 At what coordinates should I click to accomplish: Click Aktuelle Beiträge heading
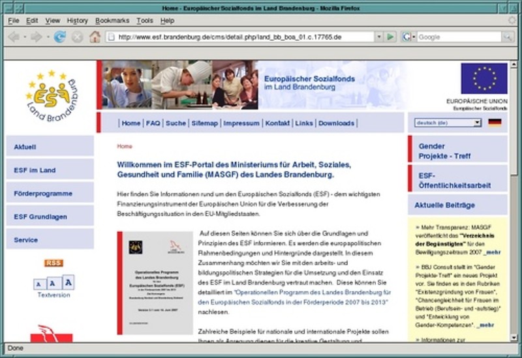(445, 205)
